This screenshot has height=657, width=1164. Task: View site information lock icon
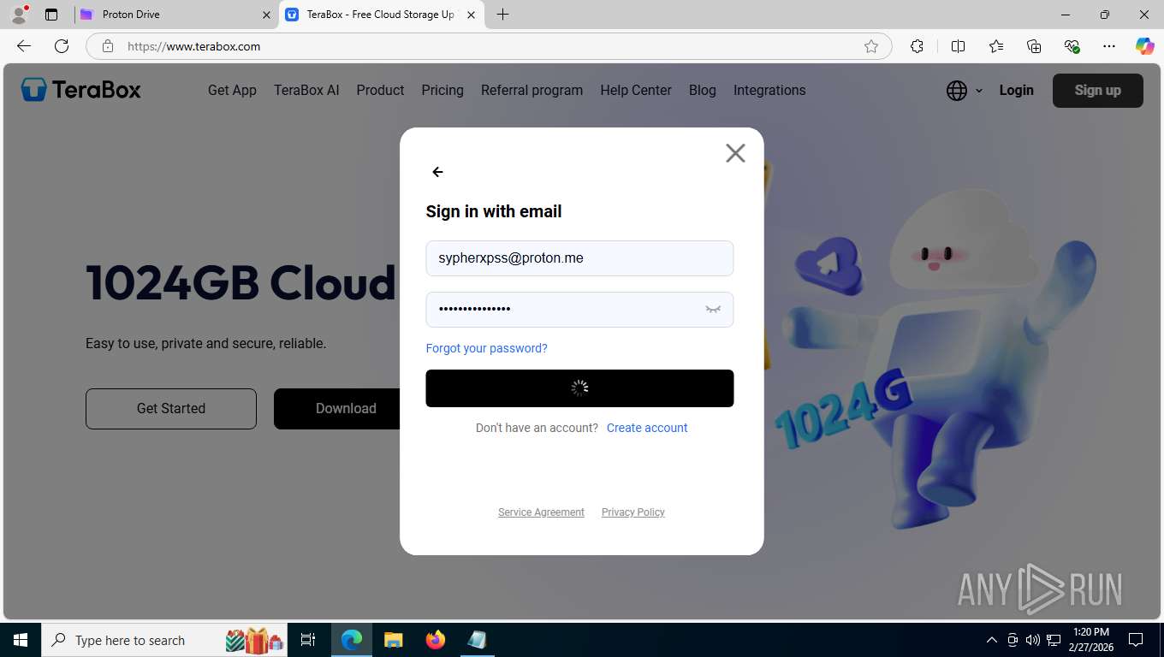(107, 46)
